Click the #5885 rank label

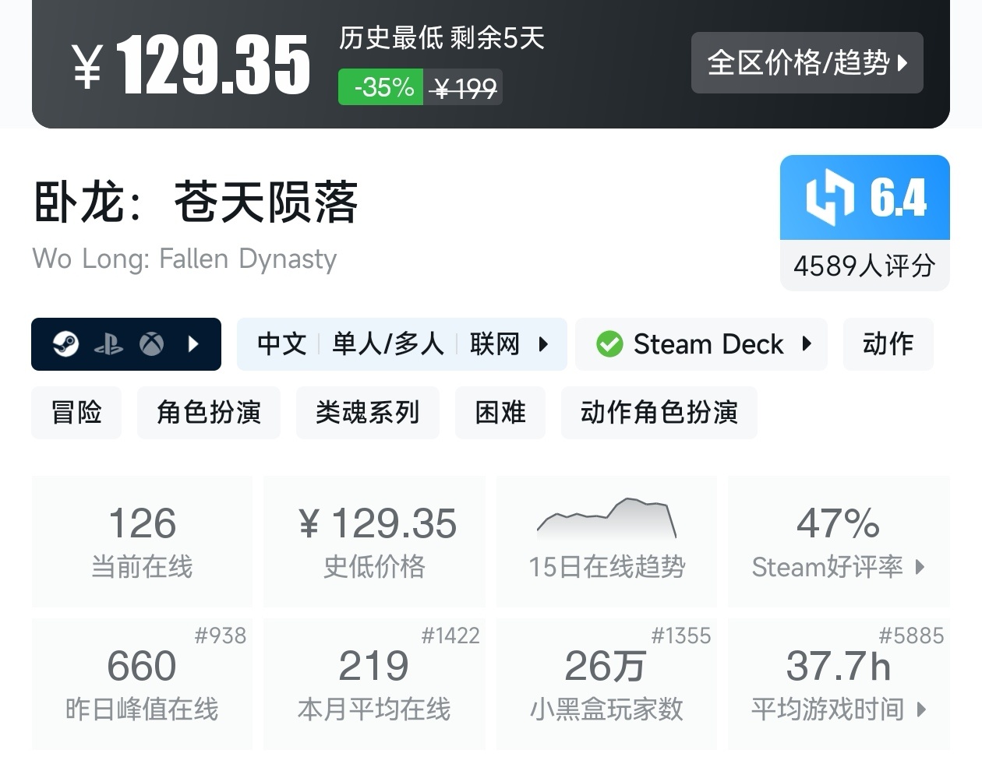coord(911,636)
